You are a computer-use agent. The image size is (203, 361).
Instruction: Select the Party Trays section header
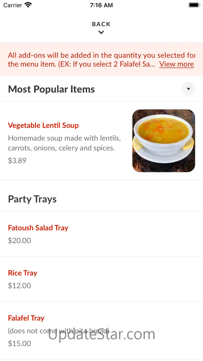point(32,199)
